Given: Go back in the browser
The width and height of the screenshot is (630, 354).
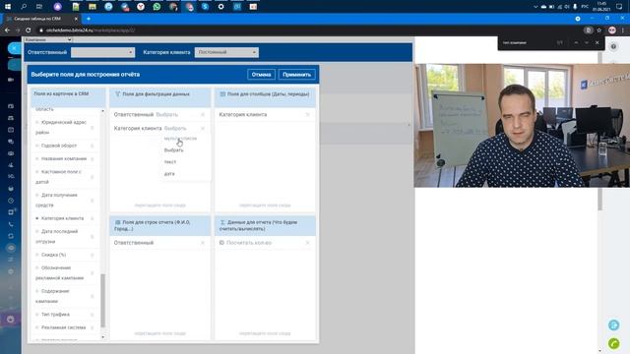Looking at the screenshot, I should coord(7,30).
